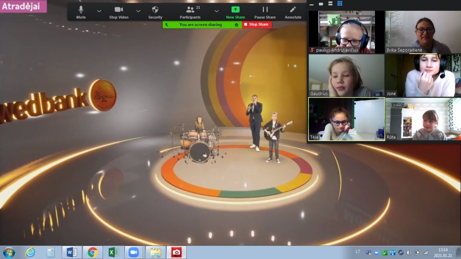Expand arrow beside Participants
The height and width of the screenshot is (259, 461).
point(216,11)
